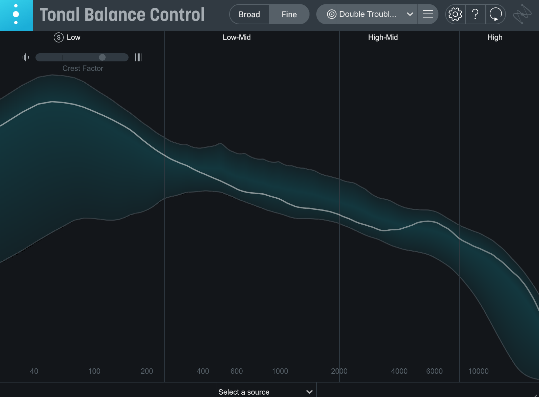This screenshot has height=397, width=539.
Task: Click the compressed bars icon right of slider
Action: pos(138,57)
